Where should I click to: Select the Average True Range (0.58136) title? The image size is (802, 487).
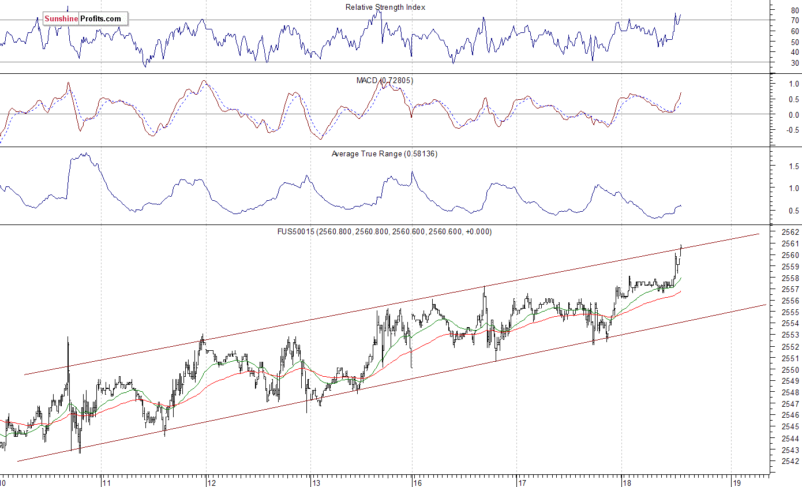(x=384, y=154)
